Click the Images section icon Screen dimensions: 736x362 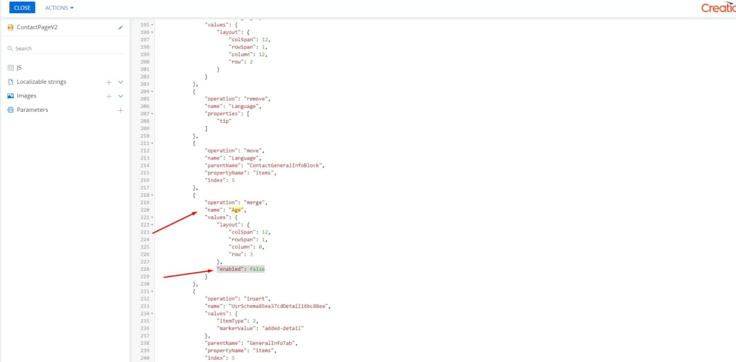coord(10,96)
